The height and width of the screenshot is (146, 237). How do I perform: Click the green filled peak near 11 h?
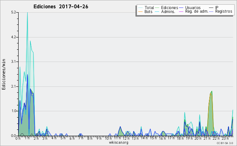(x=120, y=131)
